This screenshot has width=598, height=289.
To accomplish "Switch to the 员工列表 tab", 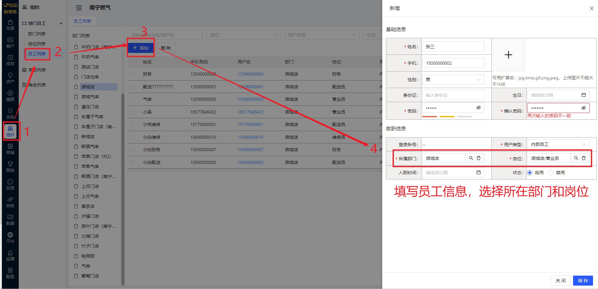I will [x=82, y=21].
